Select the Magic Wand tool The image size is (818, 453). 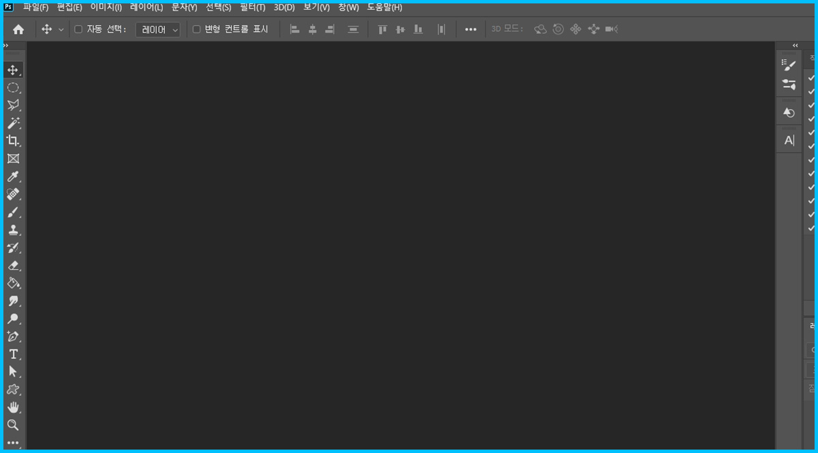(x=13, y=123)
